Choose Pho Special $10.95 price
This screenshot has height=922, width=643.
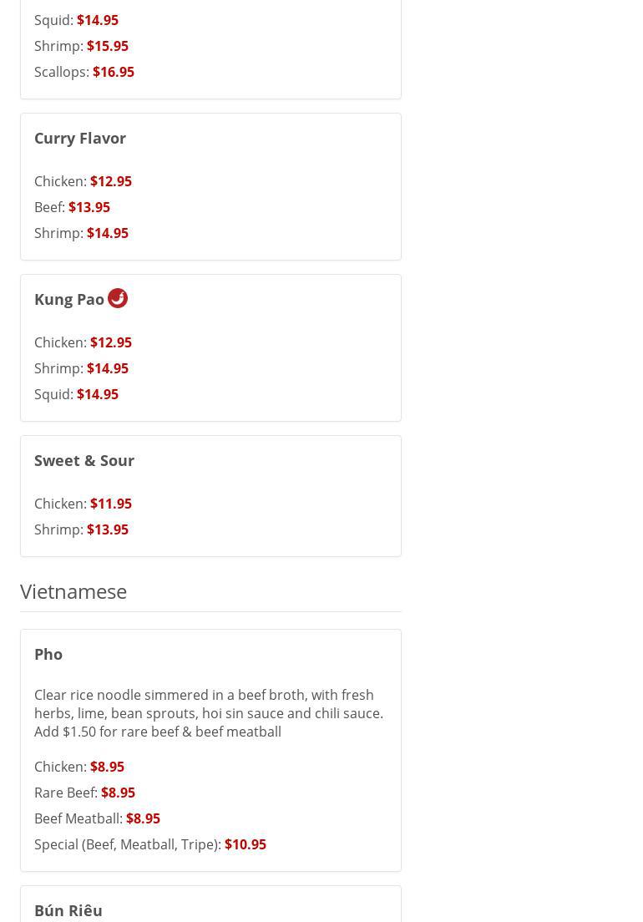pyautogui.click(x=246, y=844)
